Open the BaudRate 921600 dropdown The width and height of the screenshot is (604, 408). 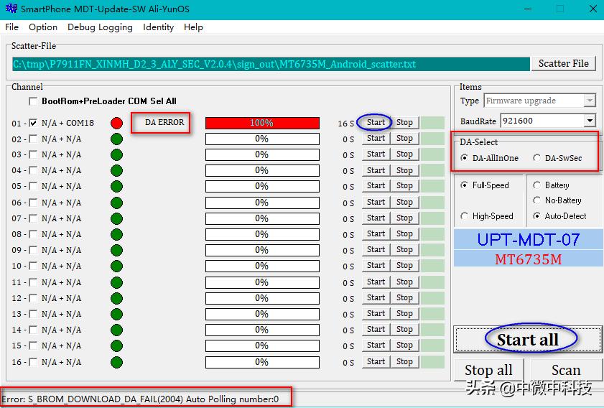590,121
